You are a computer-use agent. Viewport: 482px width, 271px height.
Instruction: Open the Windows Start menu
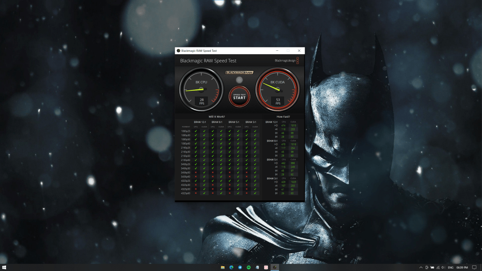(x=4, y=267)
